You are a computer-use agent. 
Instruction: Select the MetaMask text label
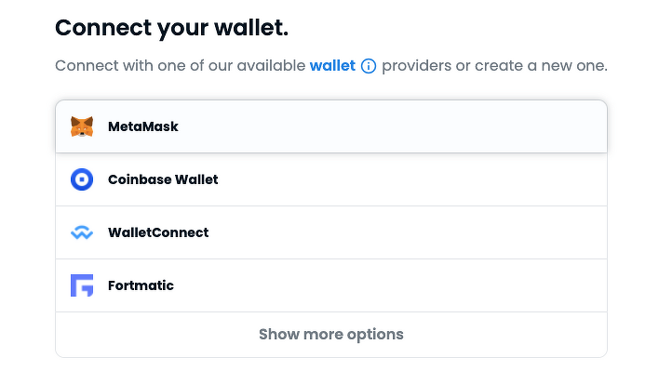[x=142, y=126]
